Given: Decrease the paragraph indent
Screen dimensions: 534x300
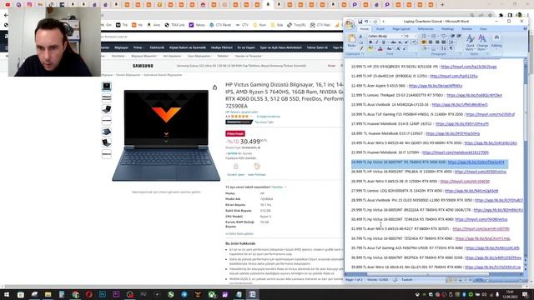Looking at the screenshot, I should click(x=452, y=36).
